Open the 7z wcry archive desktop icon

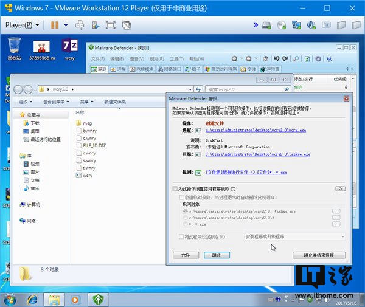click(x=70, y=47)
